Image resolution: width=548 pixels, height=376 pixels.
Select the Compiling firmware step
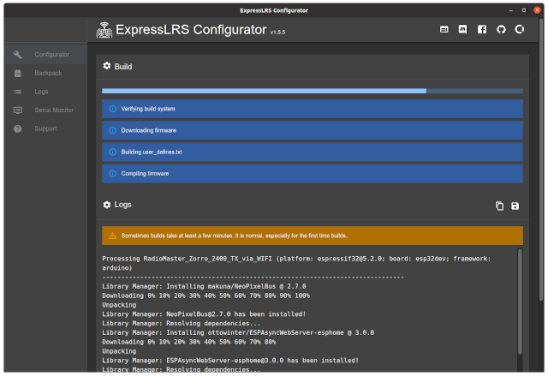click(x=313, y=174)
